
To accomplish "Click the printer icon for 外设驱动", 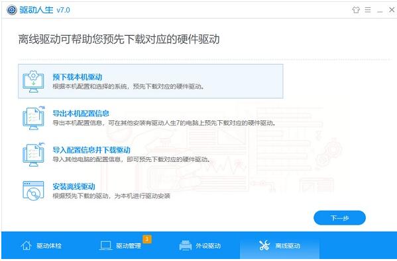I will click(x=186, y=245).
